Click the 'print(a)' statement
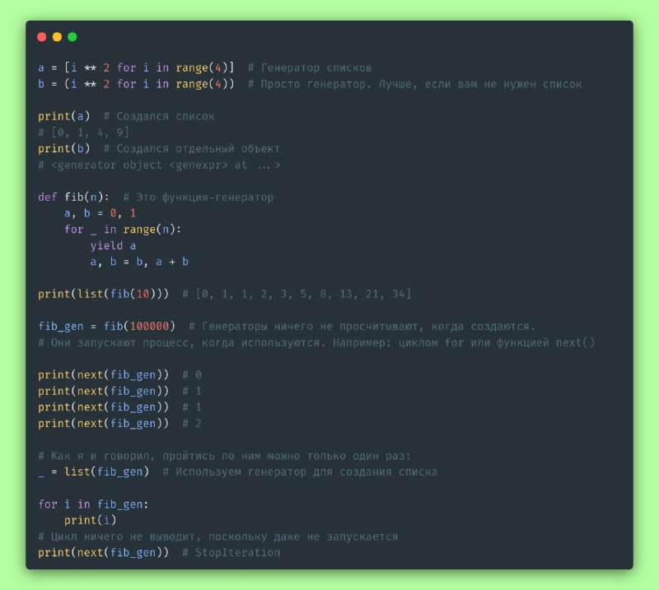The height and width of the screenshot is (590, 659). 64,116
